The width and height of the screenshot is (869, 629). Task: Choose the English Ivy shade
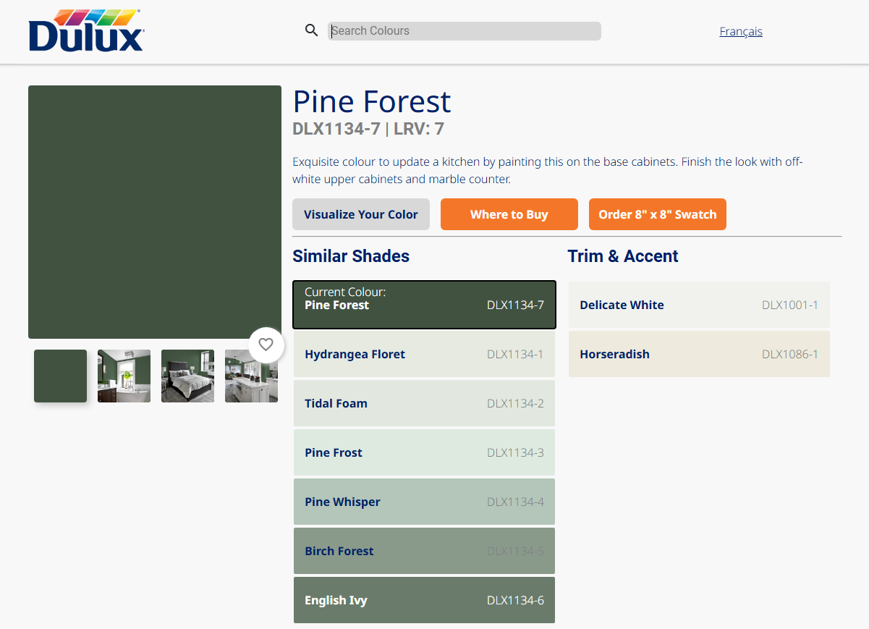424,600
